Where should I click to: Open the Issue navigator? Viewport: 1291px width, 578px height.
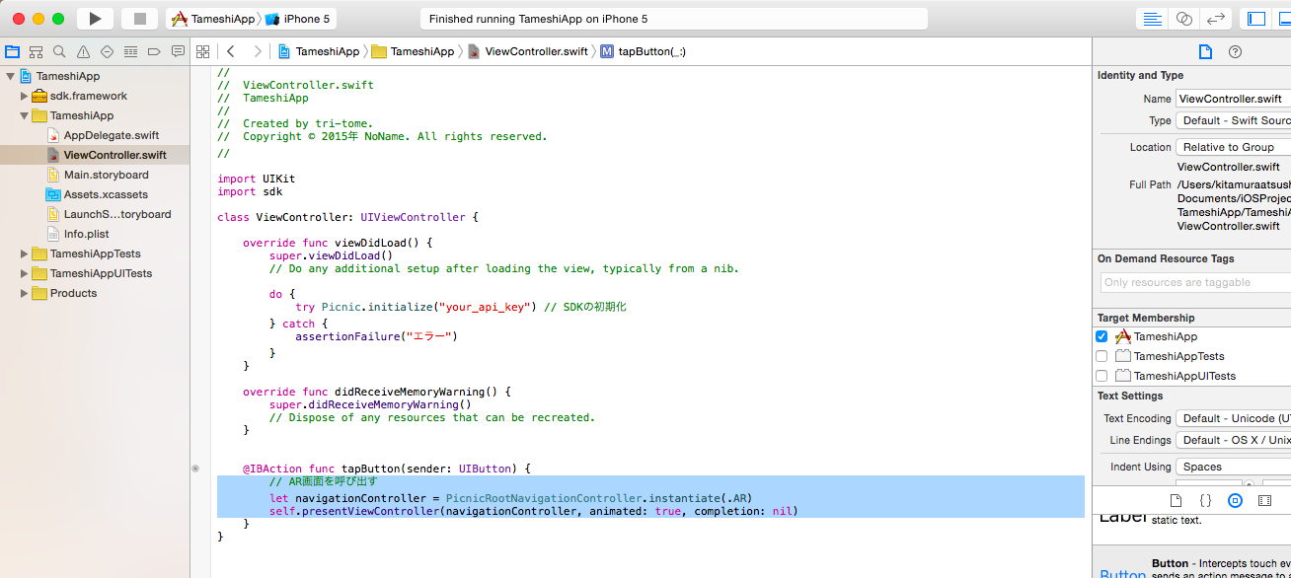(84, 51)
